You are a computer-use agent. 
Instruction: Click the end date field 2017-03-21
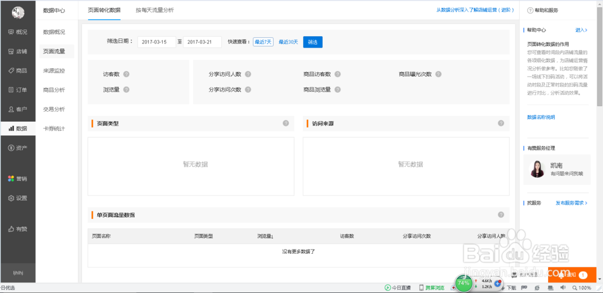click(202, 42)
